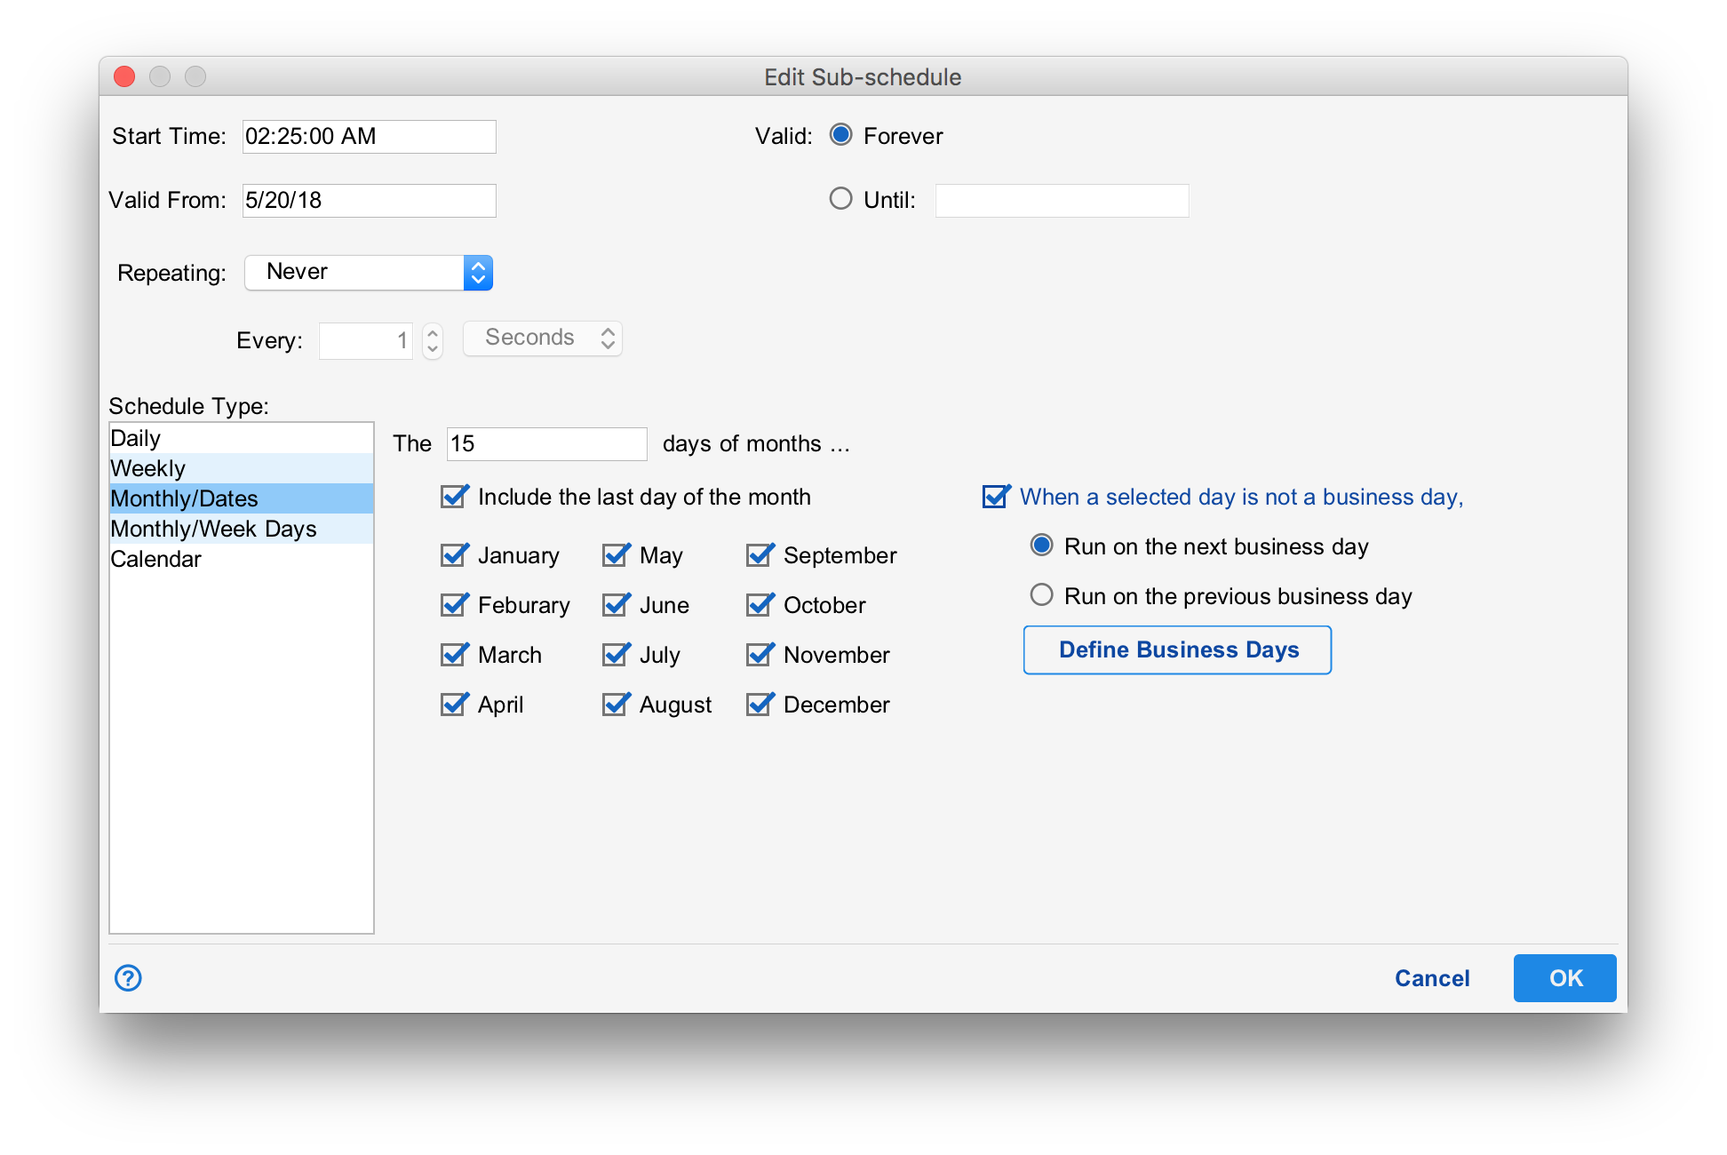Uncheck the December month checkbox
The width and height of the screenshot is (1727, 1155).
tap(760, 705)
